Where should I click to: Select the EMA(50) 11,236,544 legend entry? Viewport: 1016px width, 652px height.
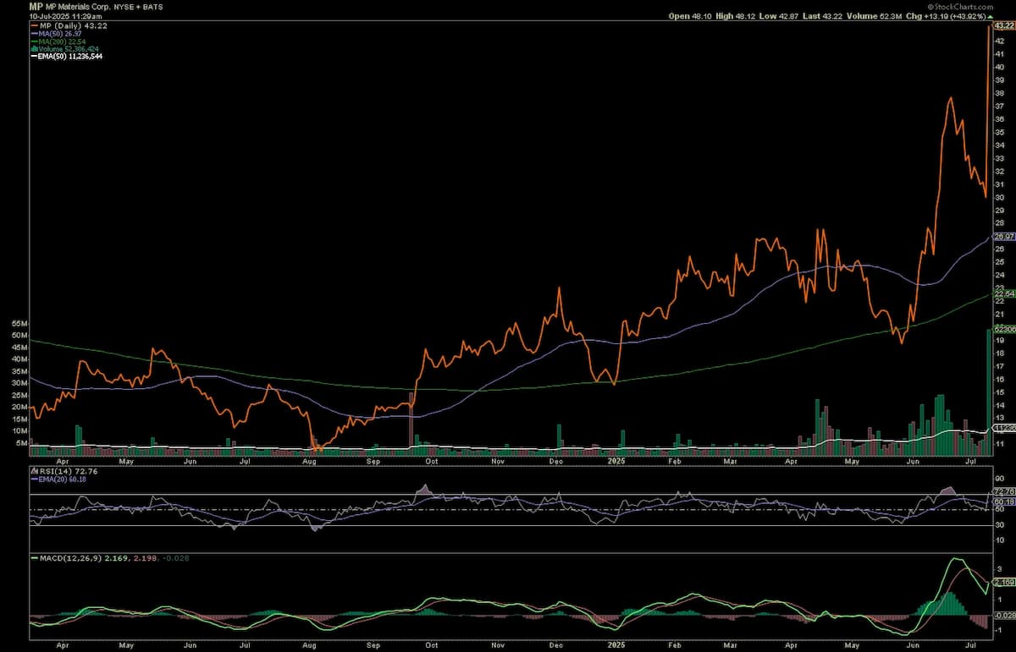click(66, 56)
